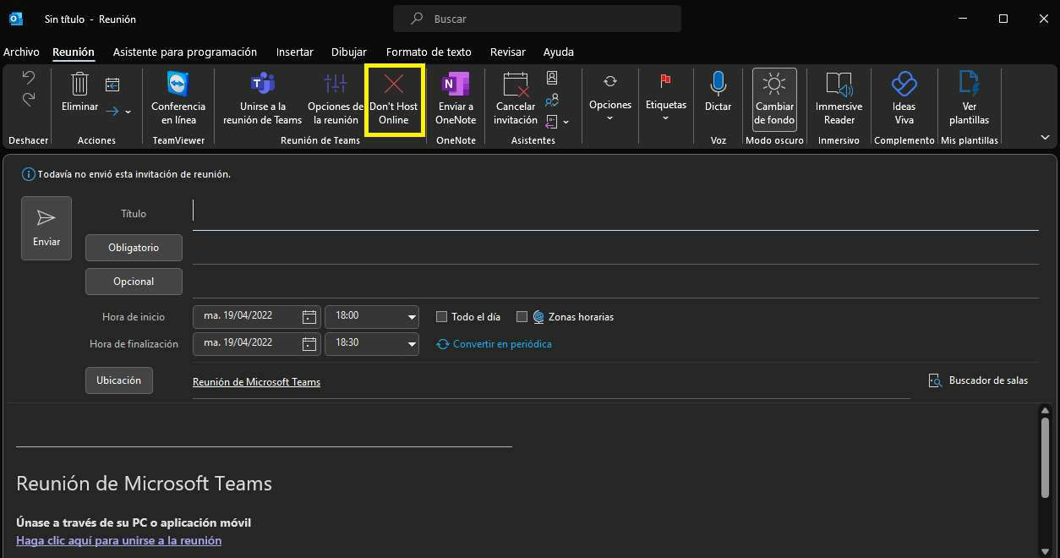Open the start date calendar picker
Screen dimensions: 1060x558
[309, 317]
